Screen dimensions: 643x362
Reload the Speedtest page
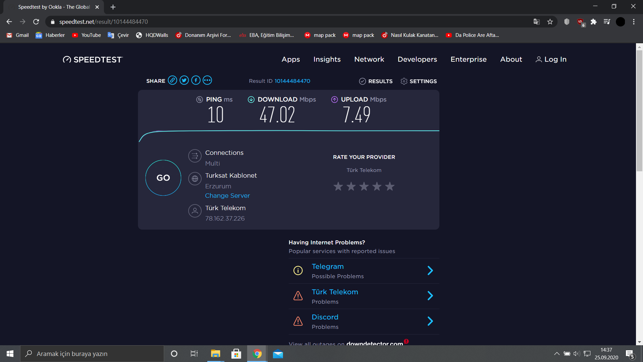[36, 22]
